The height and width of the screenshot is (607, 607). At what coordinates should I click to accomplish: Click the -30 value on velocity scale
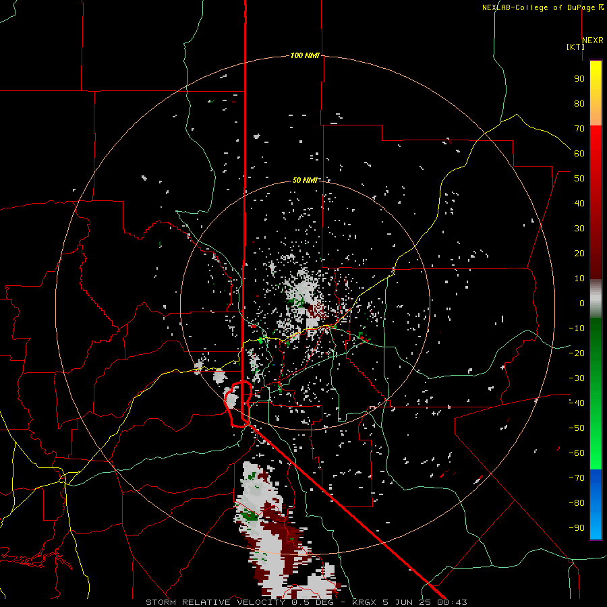pyautogui.click(x=577, y=378)
